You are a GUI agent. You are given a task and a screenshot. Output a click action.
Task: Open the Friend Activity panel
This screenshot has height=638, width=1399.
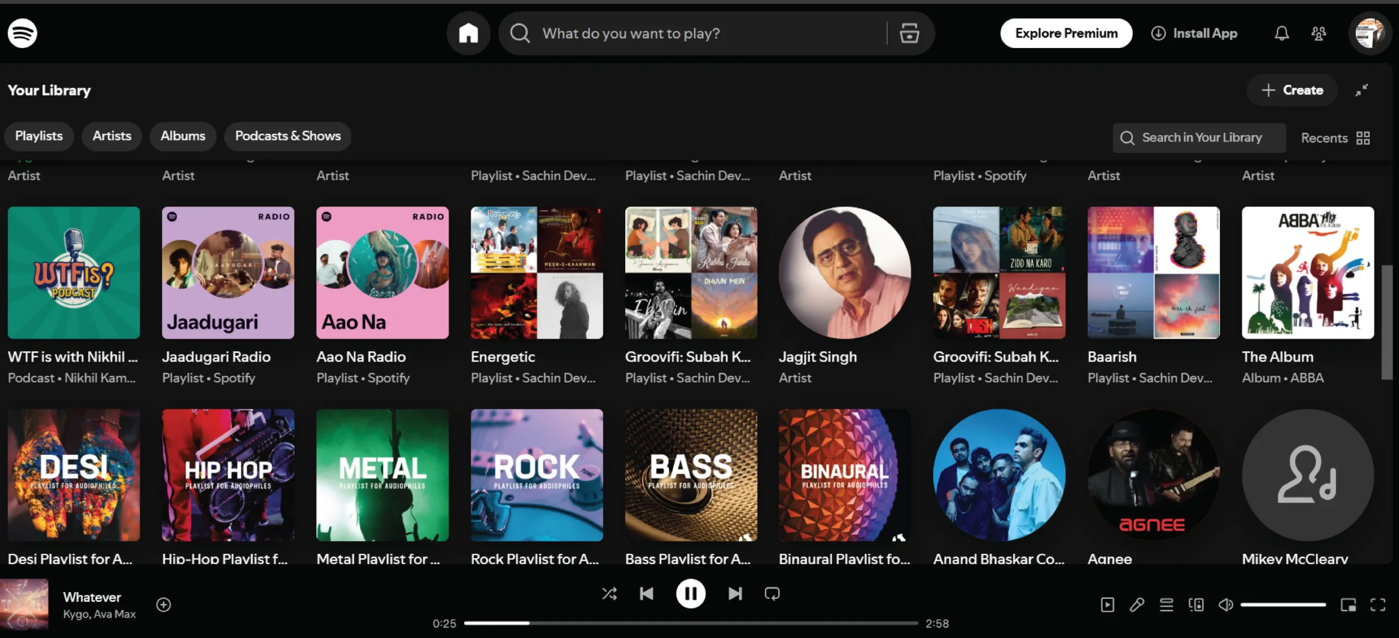click(x=1319, y=33)
